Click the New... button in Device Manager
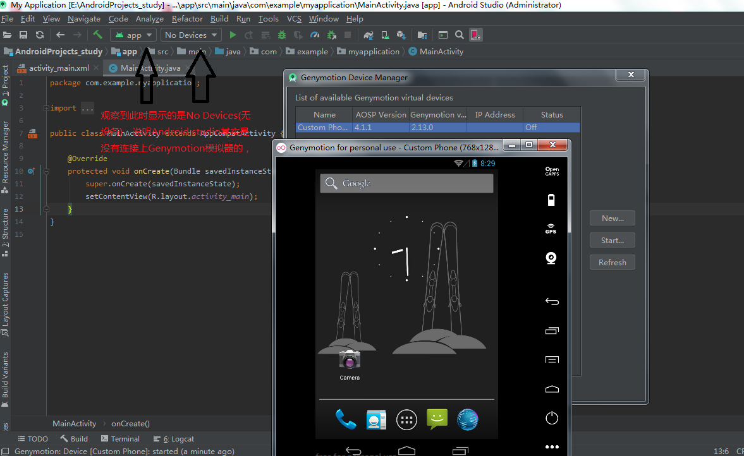Screen dimensions: 744x456 click(x=612, y=218)
